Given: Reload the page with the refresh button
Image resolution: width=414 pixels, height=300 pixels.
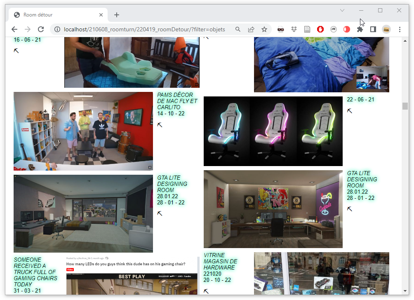Looking at the screenshot, I should click(41, 29).
